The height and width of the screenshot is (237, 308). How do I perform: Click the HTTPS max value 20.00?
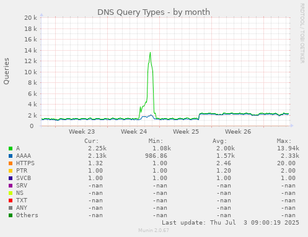[x=286, y=163]
